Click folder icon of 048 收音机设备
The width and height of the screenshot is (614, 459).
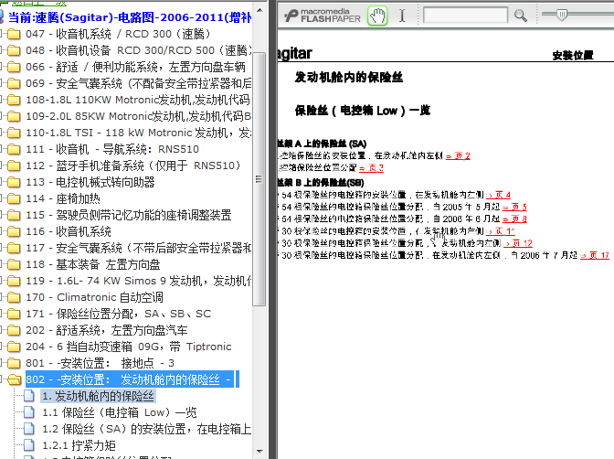tap(14, 51)
